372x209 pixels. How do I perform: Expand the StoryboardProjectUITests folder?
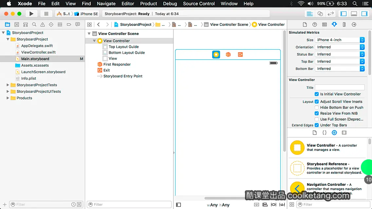(x=8, y=91)
